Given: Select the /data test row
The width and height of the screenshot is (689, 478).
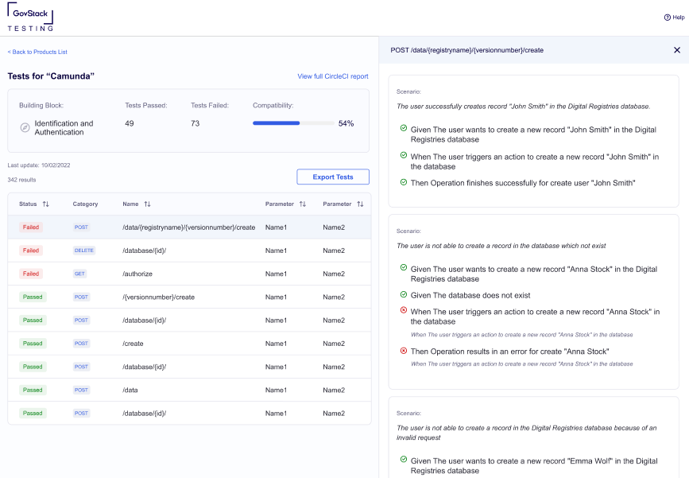Looking at the screenshot, I should pos(189,390).
